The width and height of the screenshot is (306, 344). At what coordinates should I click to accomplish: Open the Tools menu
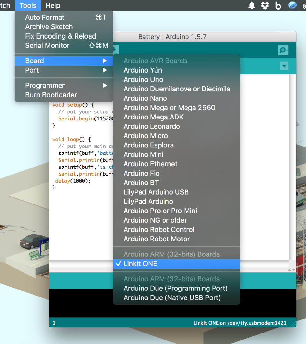28,5
